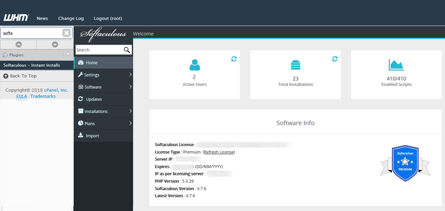Image resolution: width=445 pixels, height=211 pixels.
Task: Click the 410/410 Enabled Scripts value
Action: [x=396, y=79]
